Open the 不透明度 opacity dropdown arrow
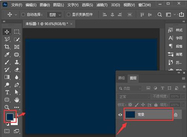This screenshot has height=137, width=187. coord(183,97)
